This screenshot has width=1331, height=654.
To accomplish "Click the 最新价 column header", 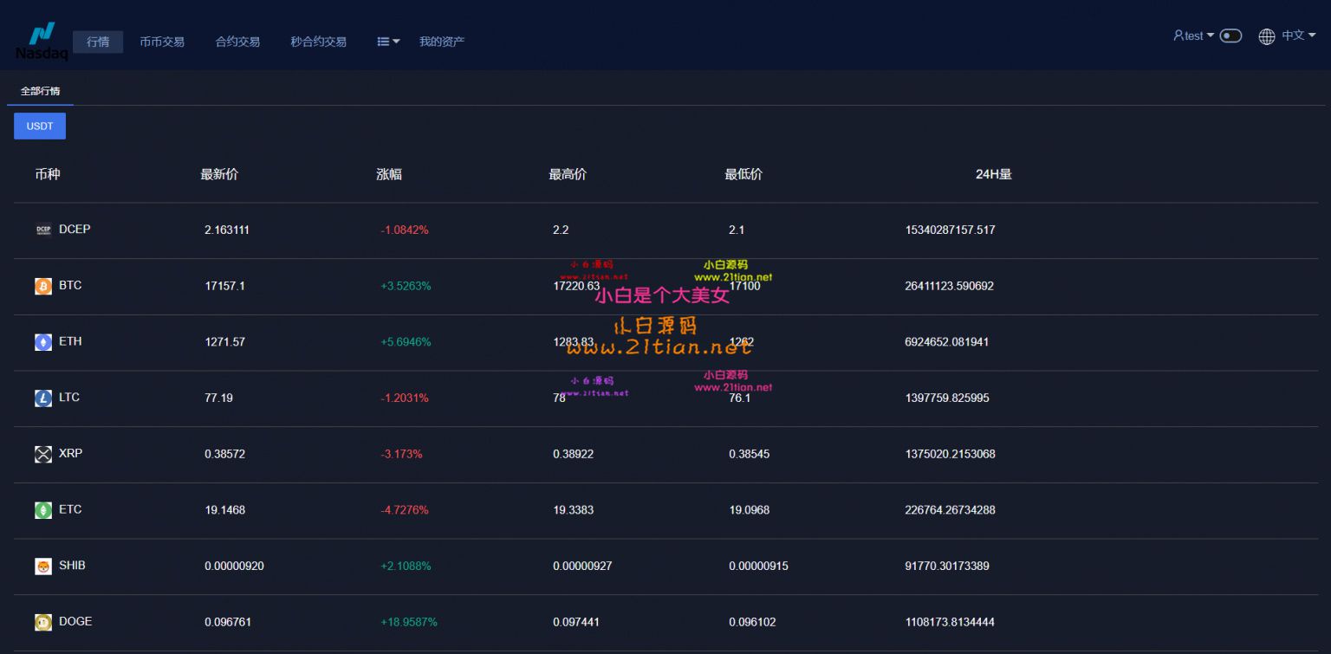I will (219, 174).
